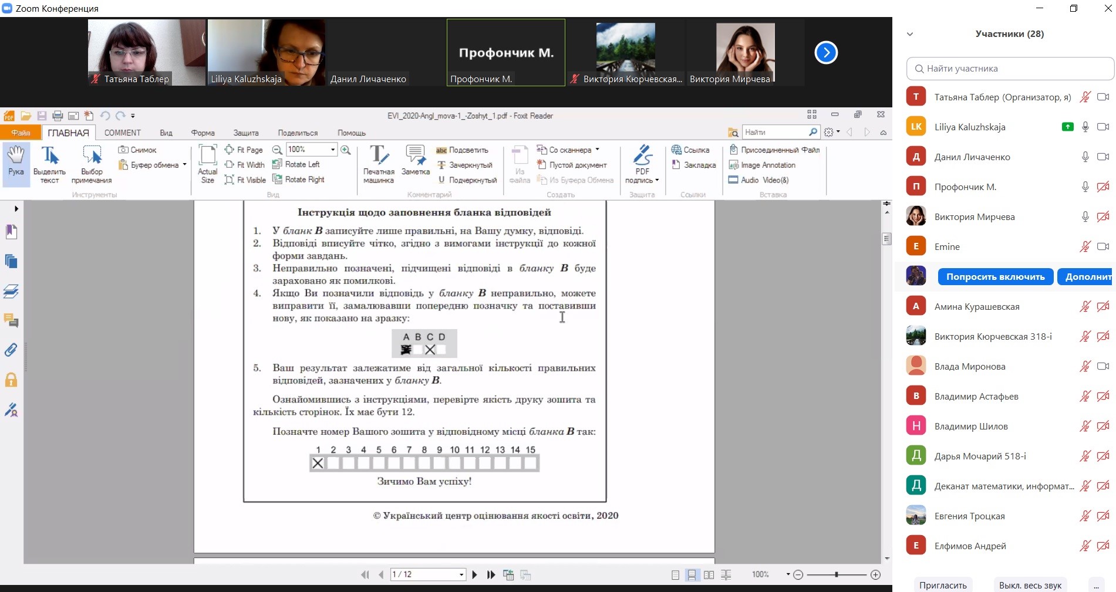Toggle microphone for Данил Личаченко
This screenshot has height=592, width=1116.
[x=1085, y=157]
